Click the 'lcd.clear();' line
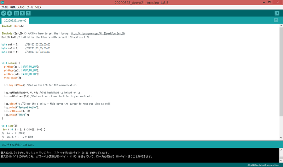 [x=57, y=104]
